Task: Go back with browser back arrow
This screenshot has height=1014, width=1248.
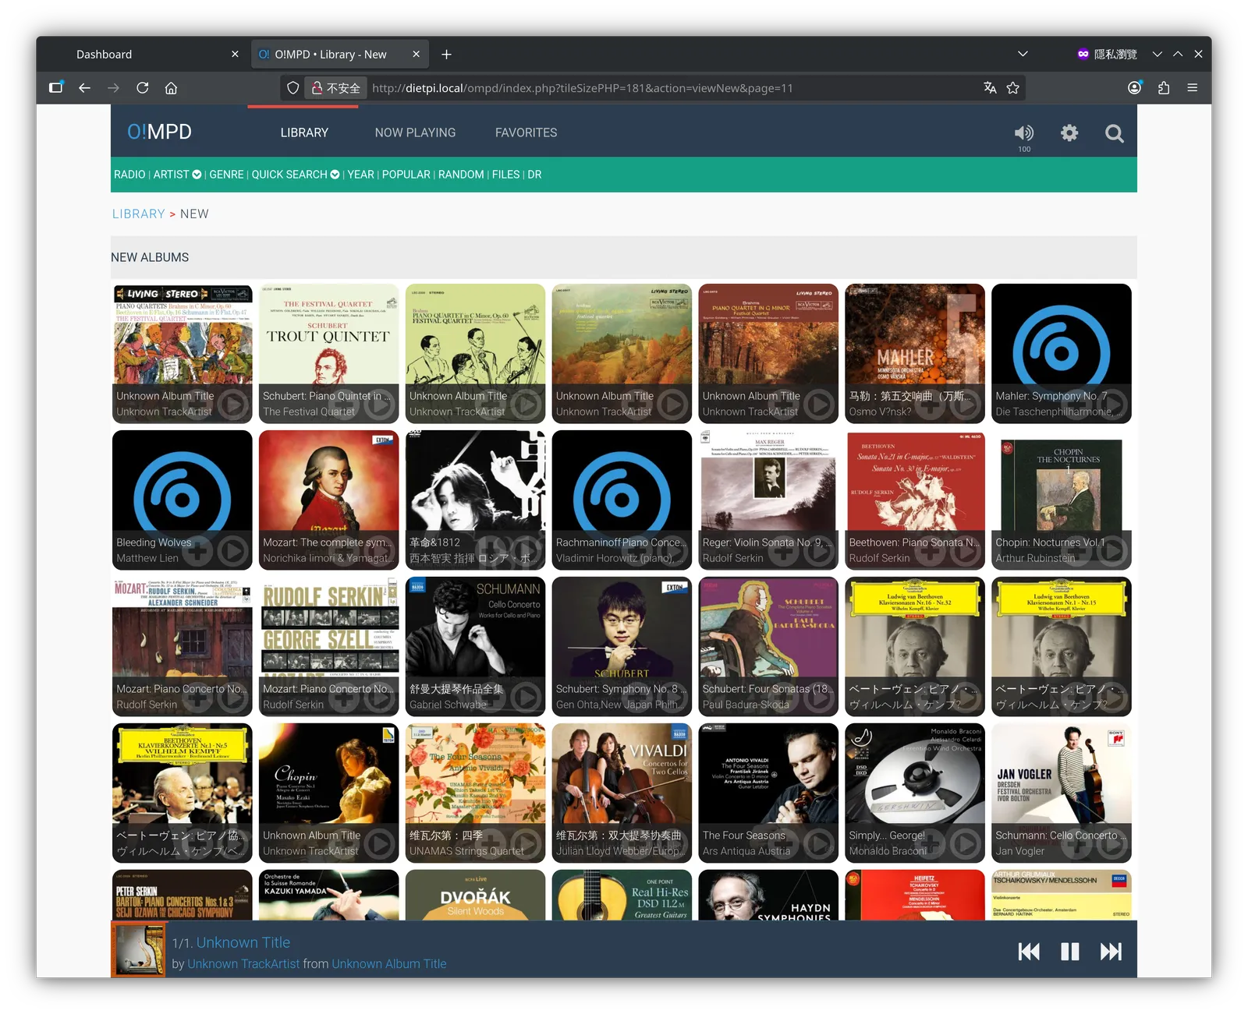Action: click(x=84, y=88)
